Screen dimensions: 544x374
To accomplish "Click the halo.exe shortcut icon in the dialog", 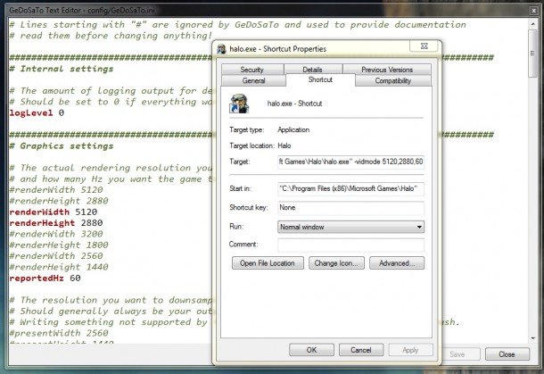I will [x=239, y=104].
